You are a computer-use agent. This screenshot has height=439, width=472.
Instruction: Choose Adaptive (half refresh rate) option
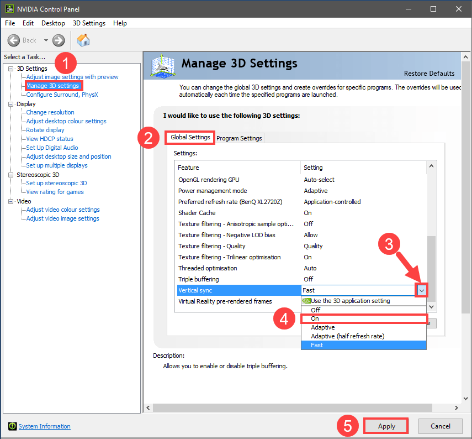[x=364, y=336]
